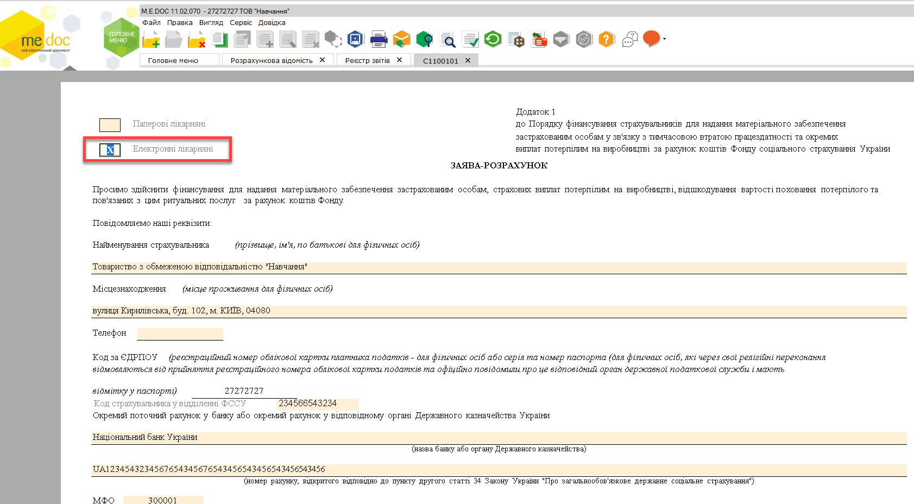Click the orange envelope send icon

coord(401,39)
